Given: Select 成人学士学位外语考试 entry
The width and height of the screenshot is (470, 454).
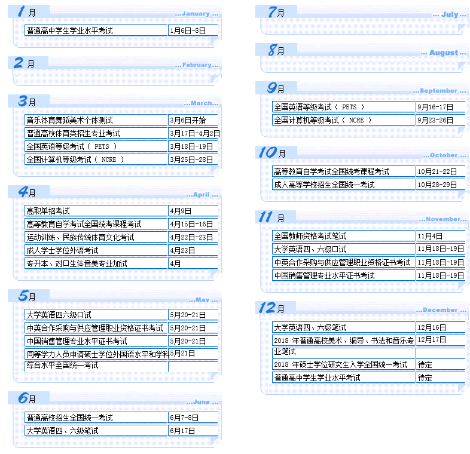Looking at the screenshot, I should (96, 250).
